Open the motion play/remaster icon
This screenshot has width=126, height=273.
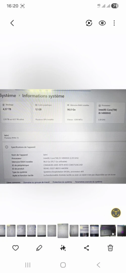[89, 23]
